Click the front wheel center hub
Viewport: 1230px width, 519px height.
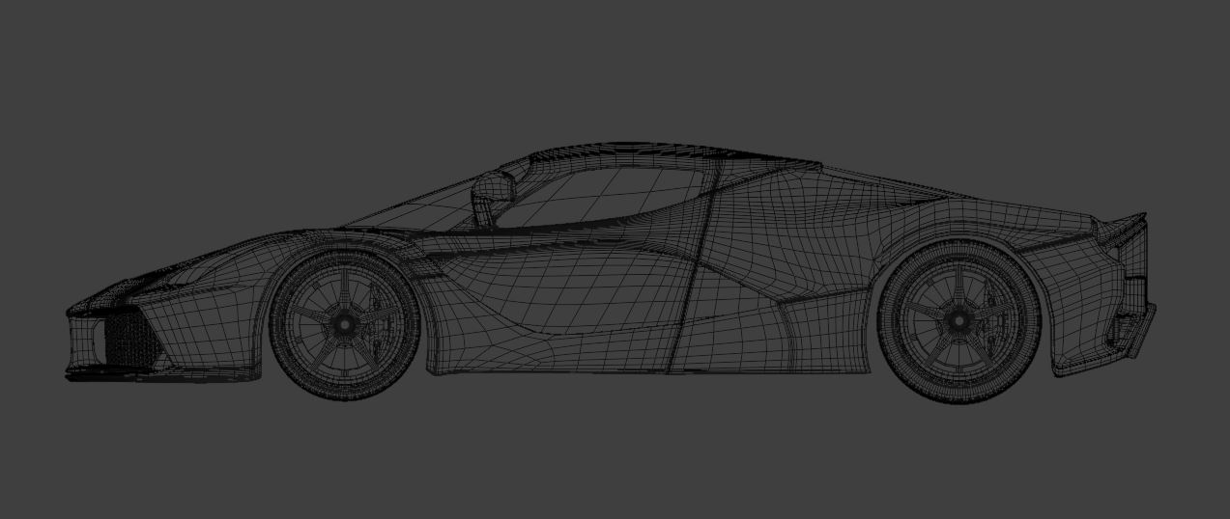345,325
